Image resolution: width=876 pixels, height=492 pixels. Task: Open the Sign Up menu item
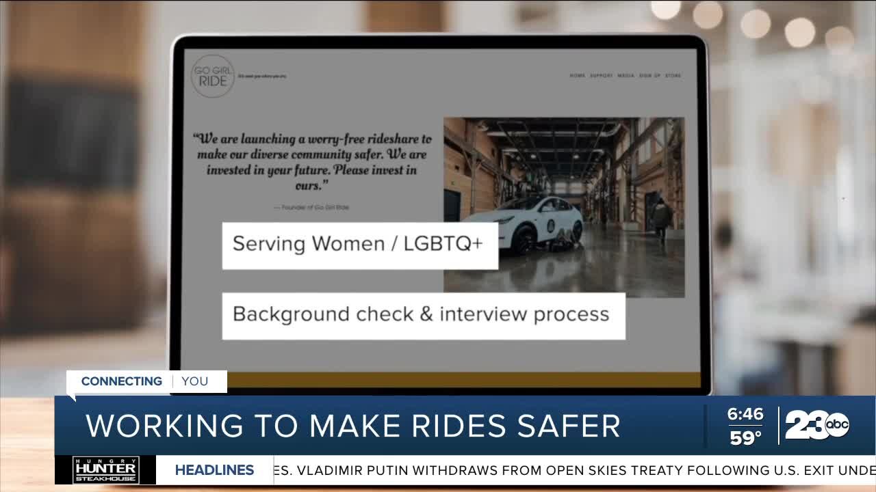click(649, 76)
